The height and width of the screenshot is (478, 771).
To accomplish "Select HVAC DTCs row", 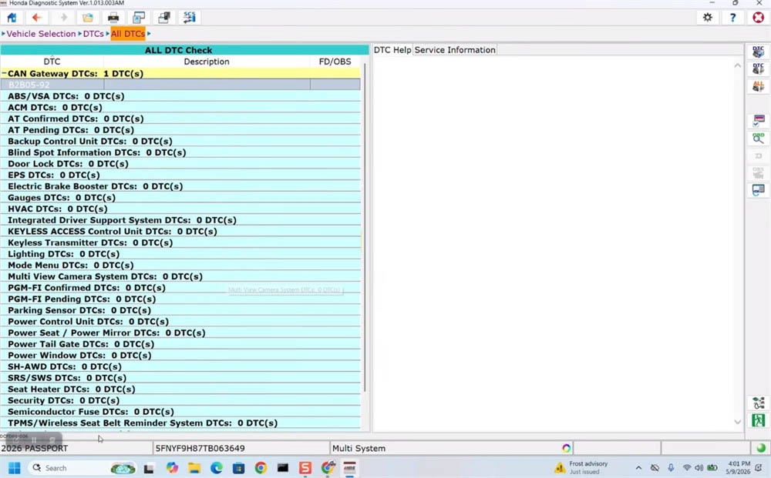I will click(x=180, y=209).
